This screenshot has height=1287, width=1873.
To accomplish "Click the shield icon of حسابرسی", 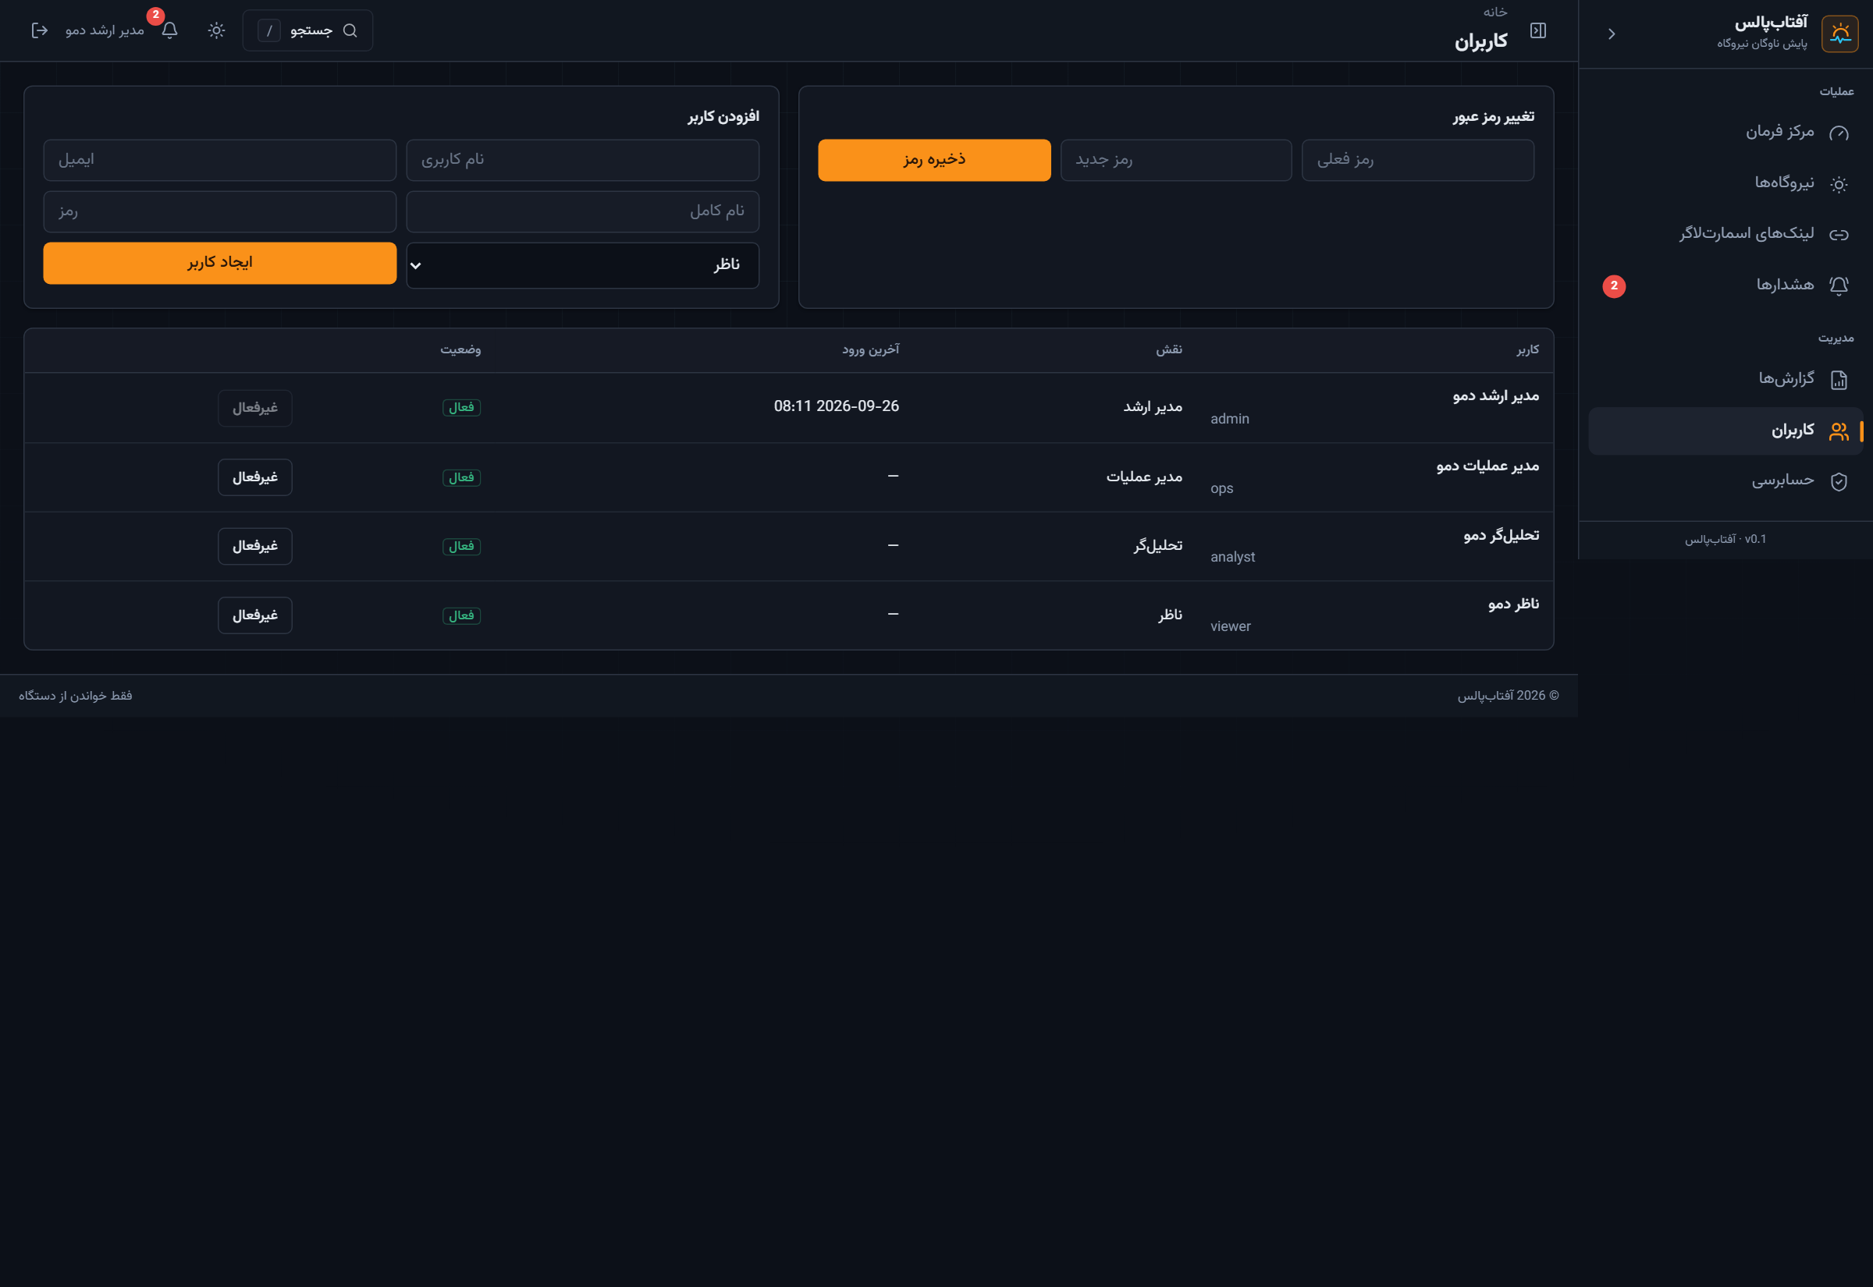I will (1839, 481).
